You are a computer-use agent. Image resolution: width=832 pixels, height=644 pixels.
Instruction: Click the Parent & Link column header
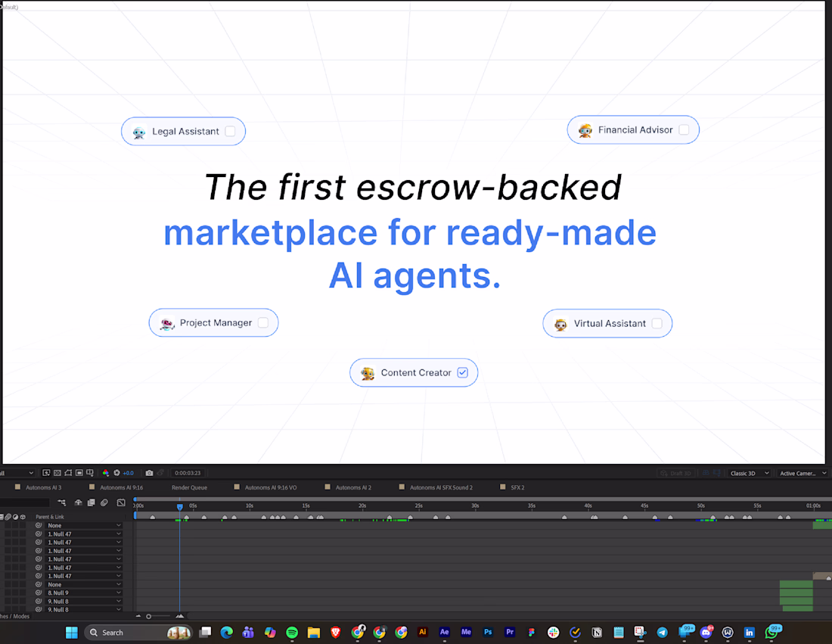coord(50,517)
